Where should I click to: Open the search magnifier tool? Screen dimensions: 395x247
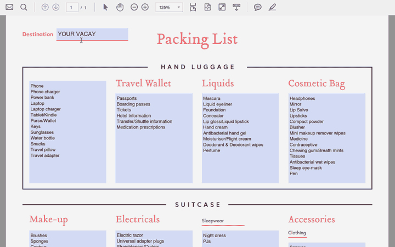[x=24, y=7]
